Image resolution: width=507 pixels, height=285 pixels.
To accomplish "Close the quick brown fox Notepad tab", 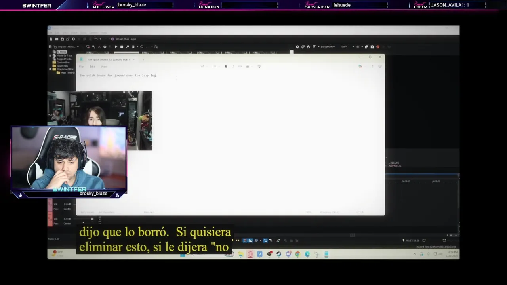I will tap(134, 59).
